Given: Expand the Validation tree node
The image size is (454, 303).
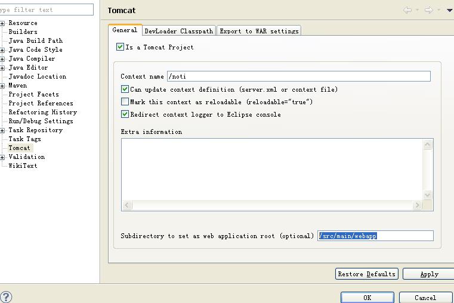Looking at the screenshot, I should 3,157.
